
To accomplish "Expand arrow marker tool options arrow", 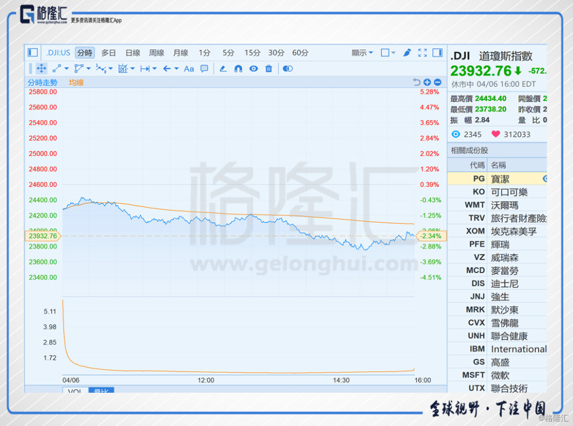I will click(x=176, y=68).
